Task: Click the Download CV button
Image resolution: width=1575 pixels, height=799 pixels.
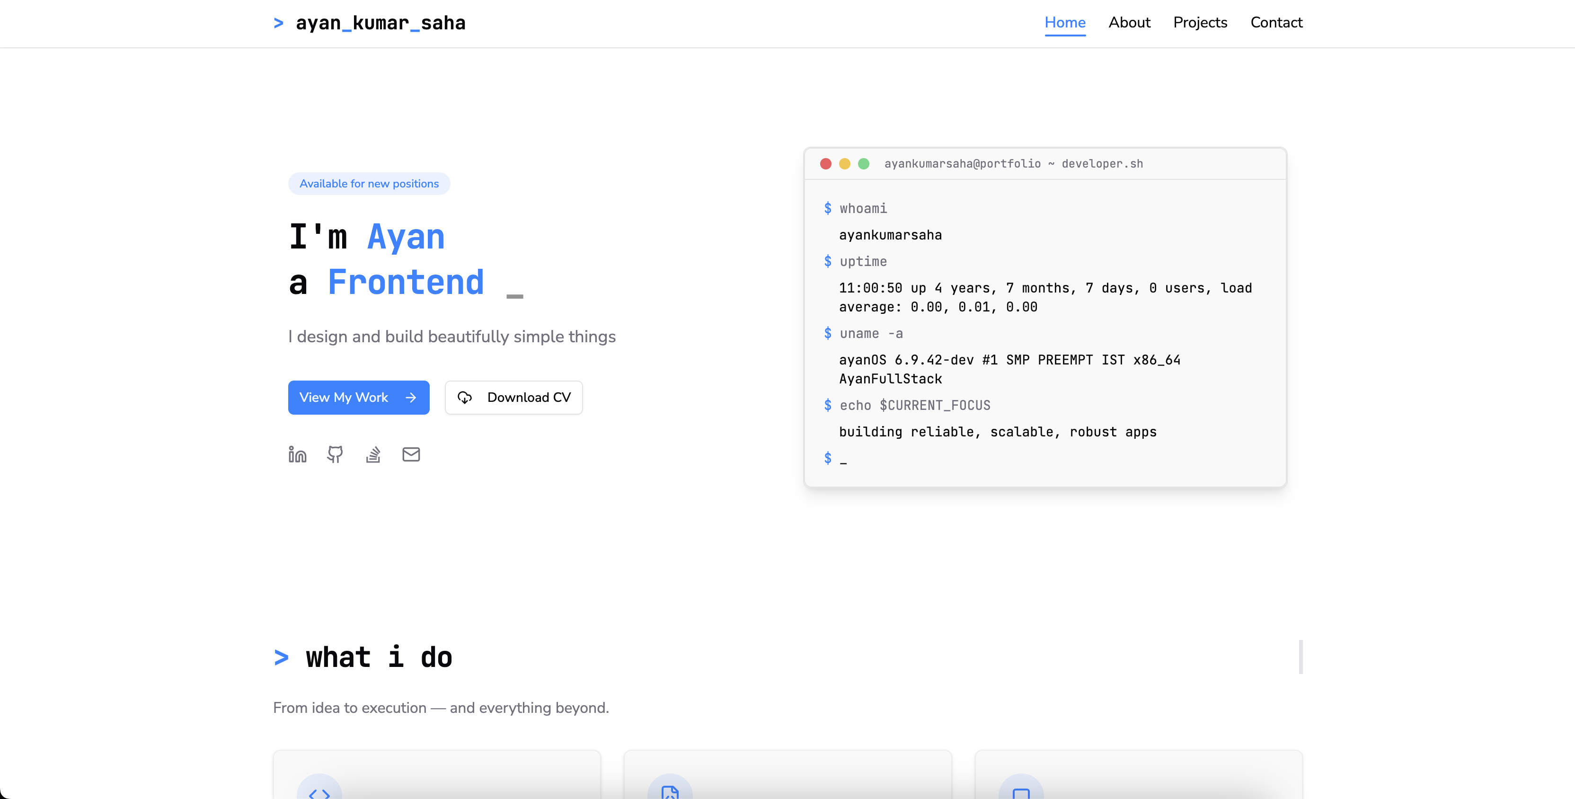Action: pos(513,397)
